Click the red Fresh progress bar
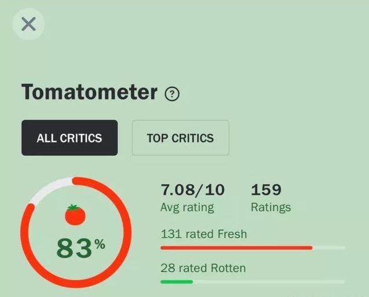This screenshot has width=369, height=297. point(236,248)
